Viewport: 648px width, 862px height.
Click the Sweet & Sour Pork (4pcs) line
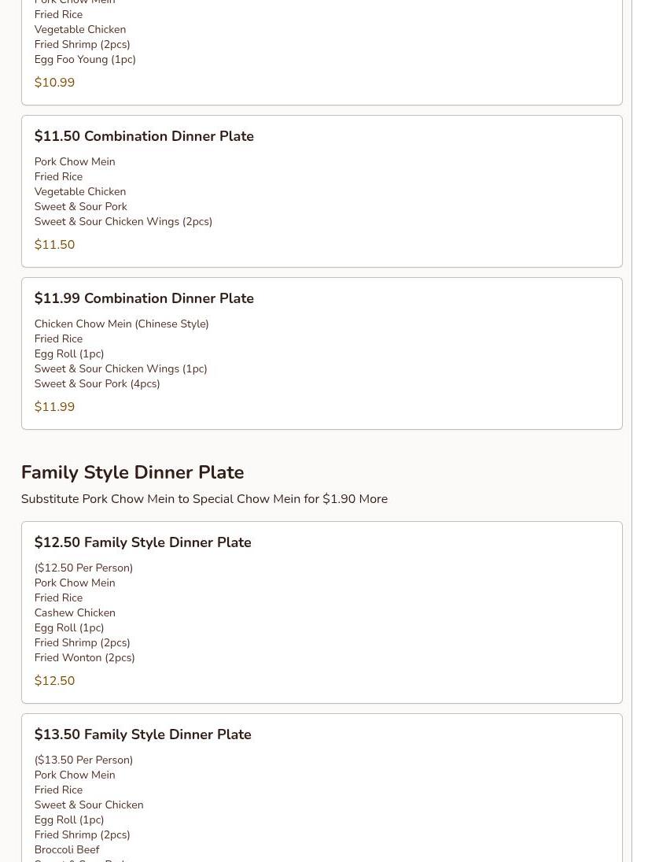coord(97,384)
